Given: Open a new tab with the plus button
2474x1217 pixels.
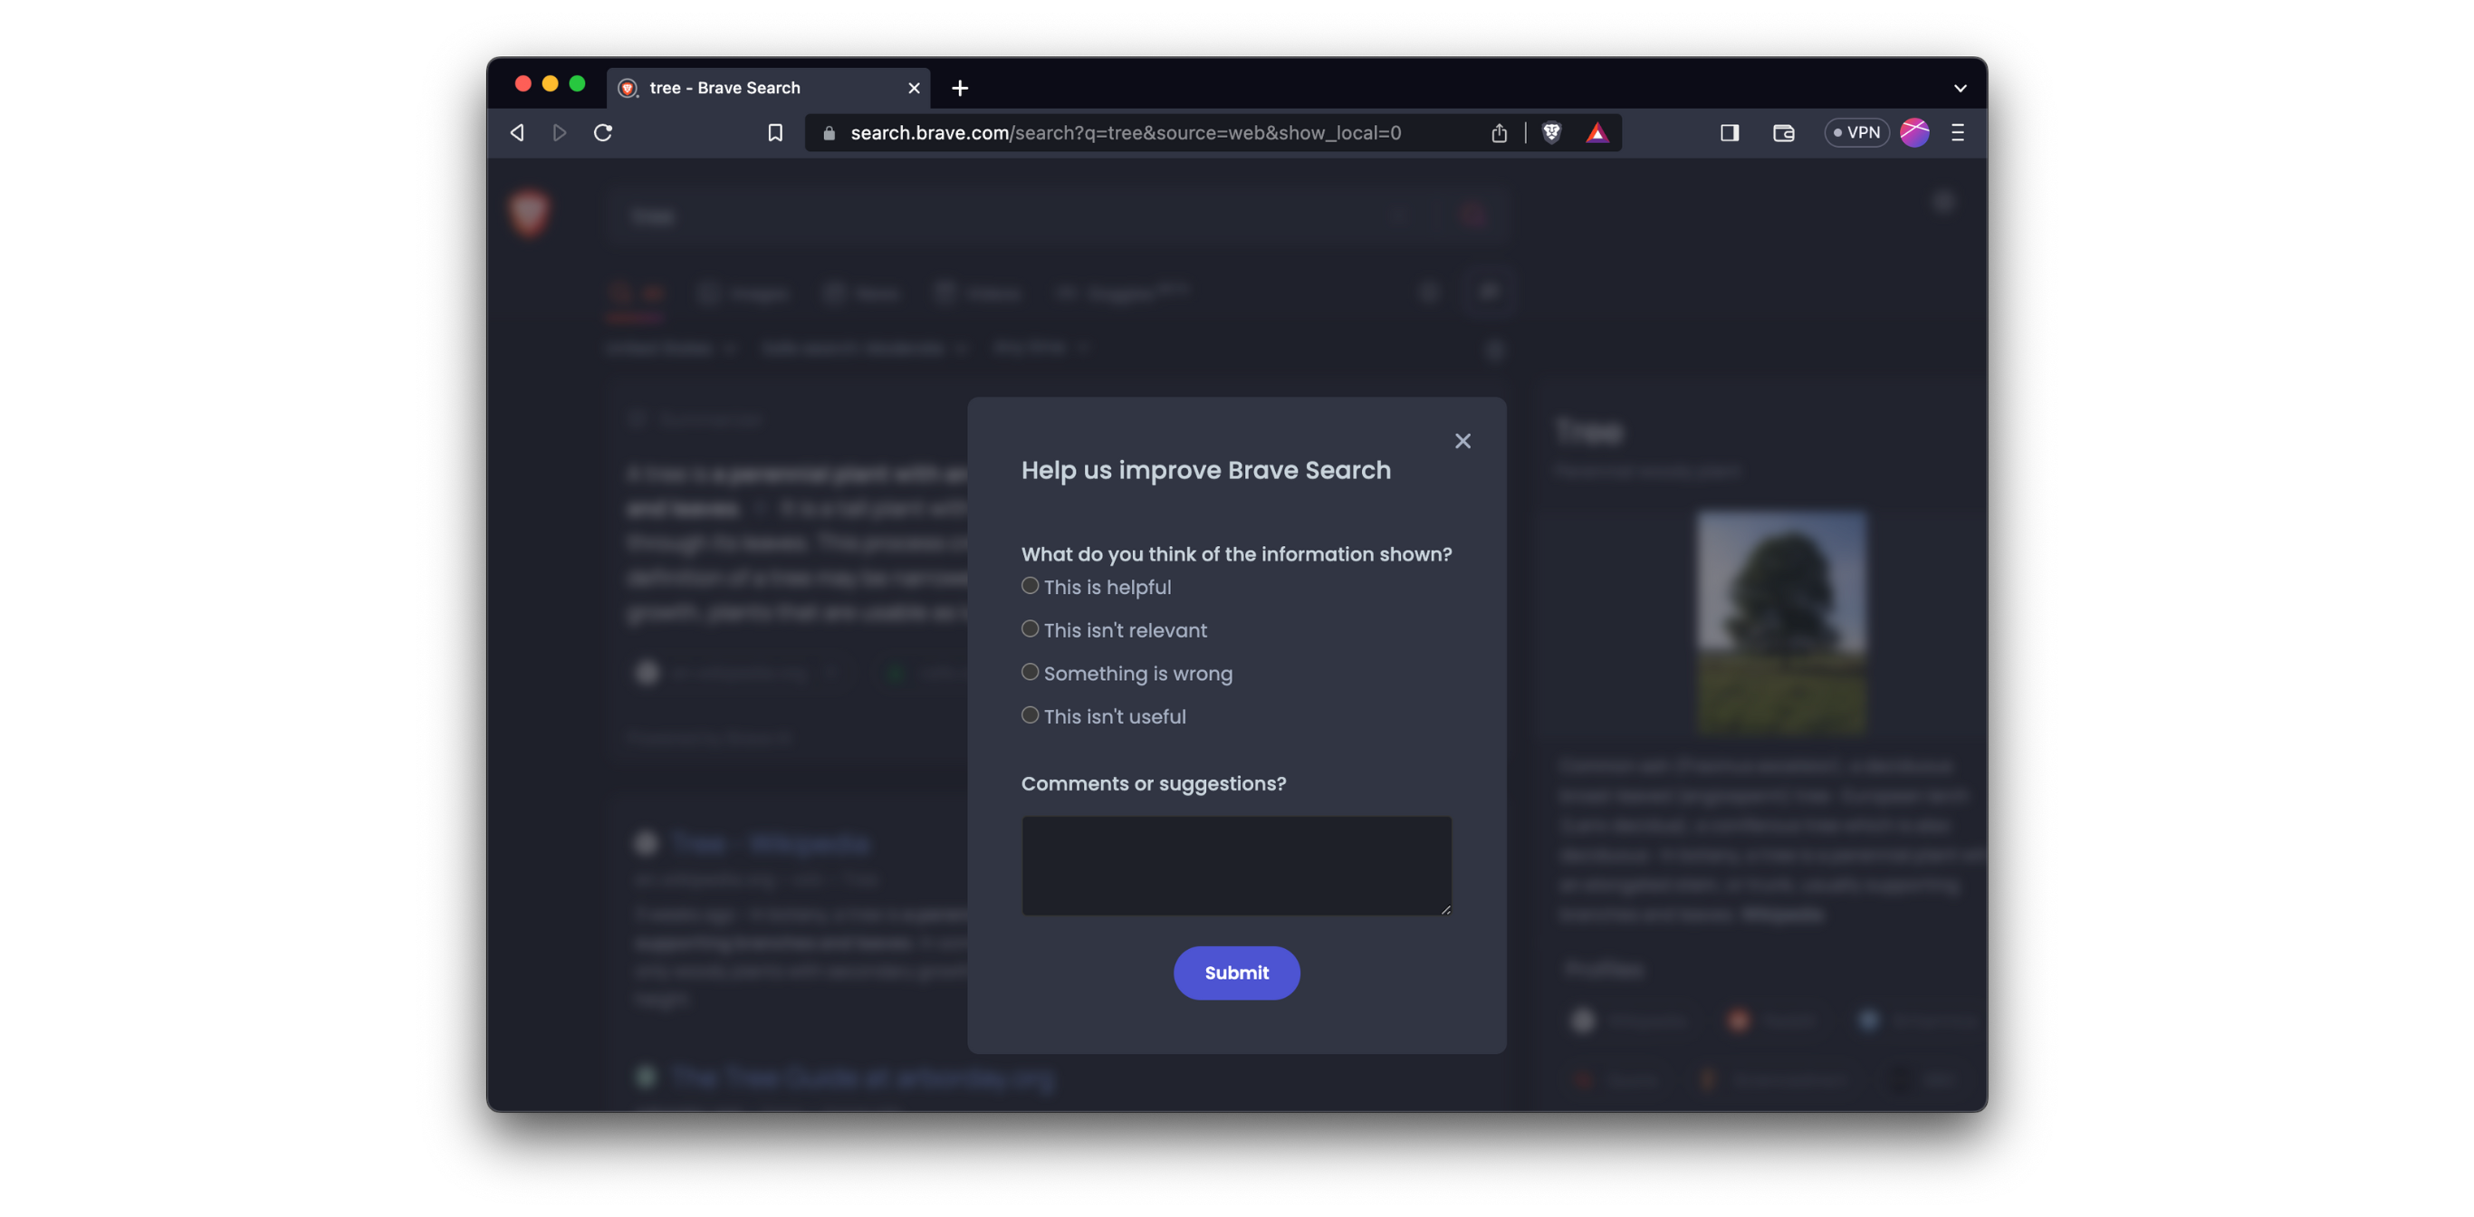Looking at the screenshot, I should tap(959, 89).
